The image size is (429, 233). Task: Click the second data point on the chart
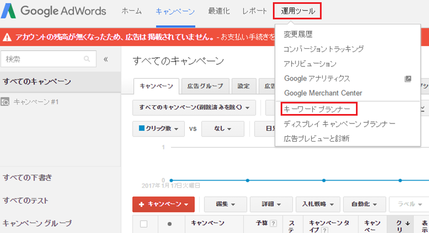point(247,180)
